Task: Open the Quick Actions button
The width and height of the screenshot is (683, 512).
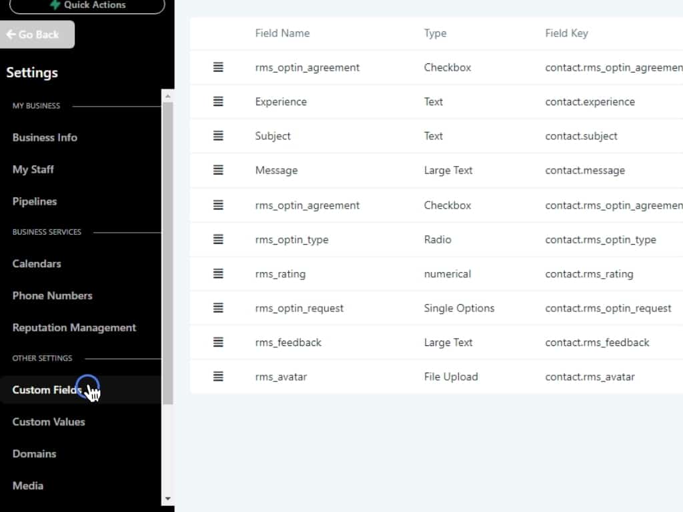Action: pyautogui.click(x=87, y=5)
